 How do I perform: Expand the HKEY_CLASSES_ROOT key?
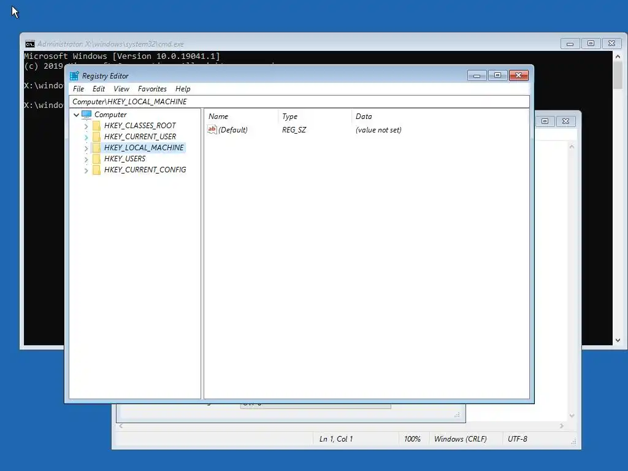coord(86,126)
